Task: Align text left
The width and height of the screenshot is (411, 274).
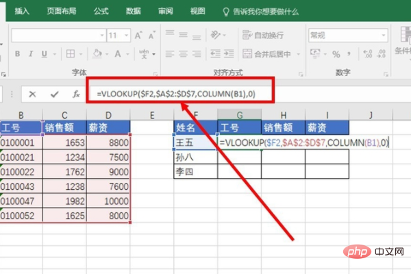Action: 170,54
